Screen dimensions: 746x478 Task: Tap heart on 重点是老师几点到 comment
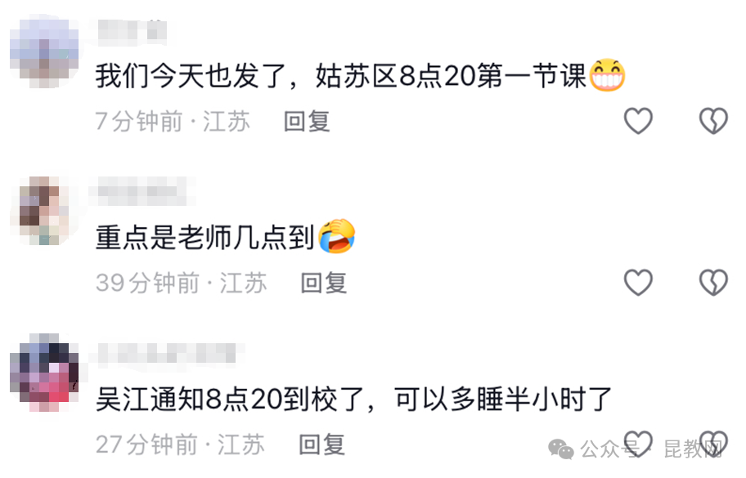[638, 282]
